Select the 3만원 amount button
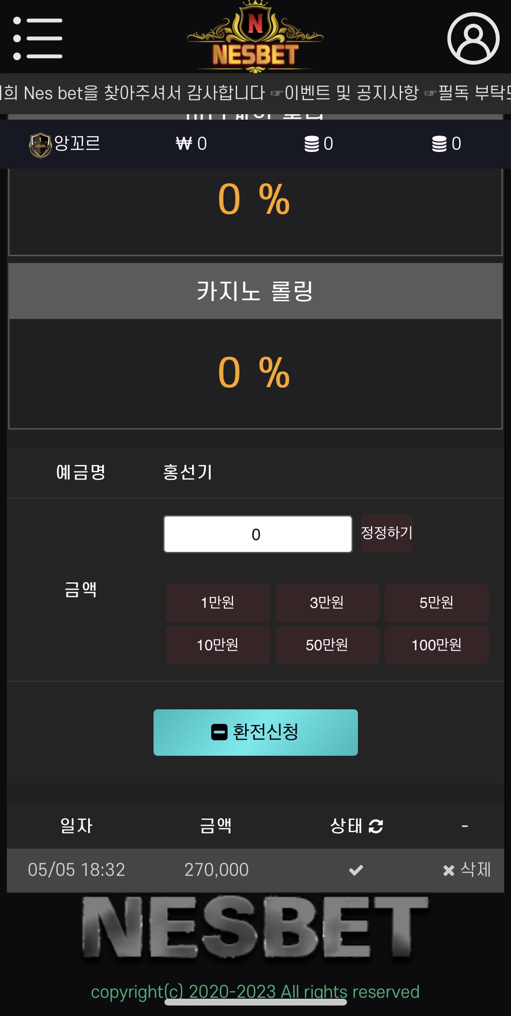 [327, 602]
